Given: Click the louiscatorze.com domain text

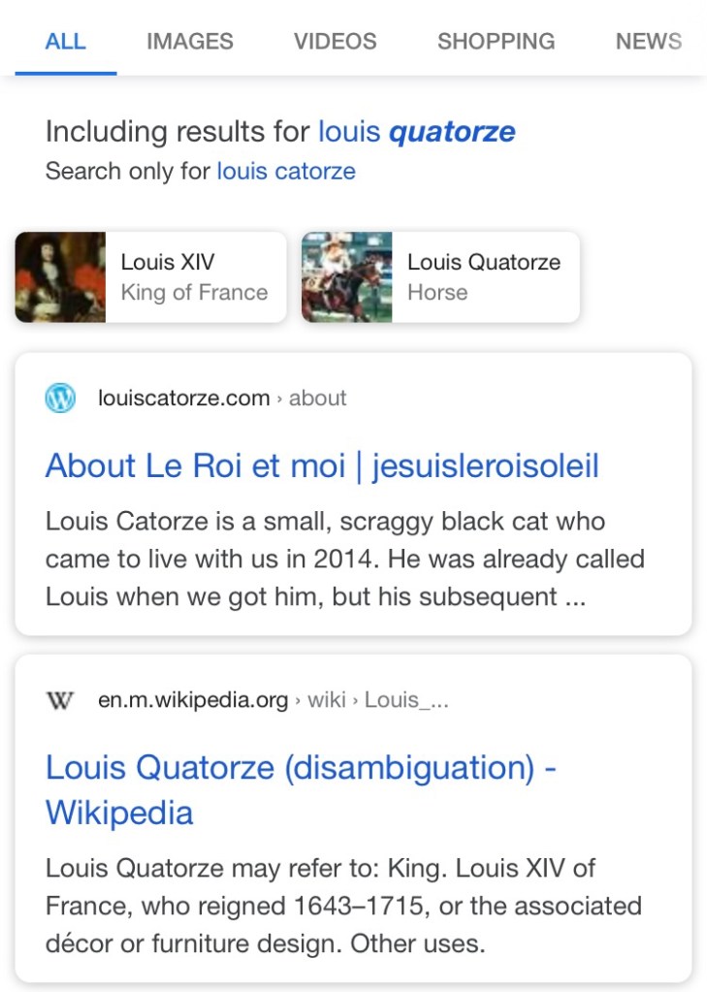Looking at the screenshot, I should 184,398.
